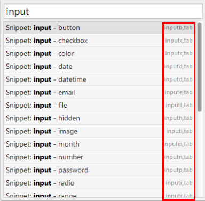Select the Snippet: input - range entry

pyautogui.click(x=100, y=194)
